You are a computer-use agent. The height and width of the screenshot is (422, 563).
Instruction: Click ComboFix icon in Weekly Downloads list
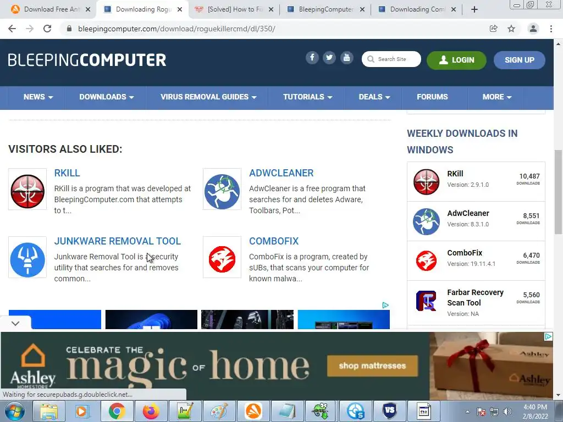click(426, 261)
